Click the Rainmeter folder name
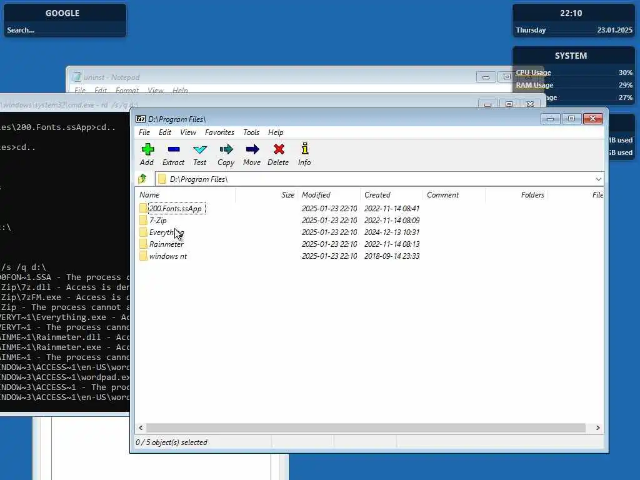Image resolution: width=640 pixels, height=480 pixels. pos(166,244)
